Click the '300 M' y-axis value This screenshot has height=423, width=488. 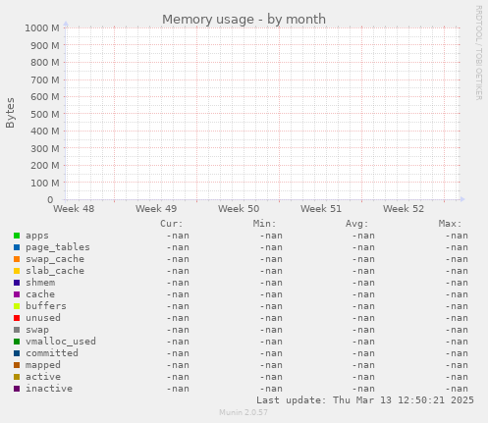point(45,149)
